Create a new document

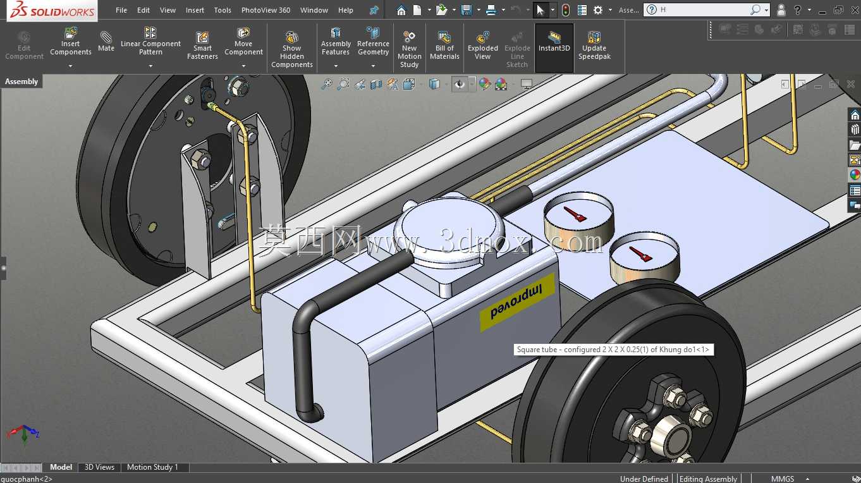[417, 10]
